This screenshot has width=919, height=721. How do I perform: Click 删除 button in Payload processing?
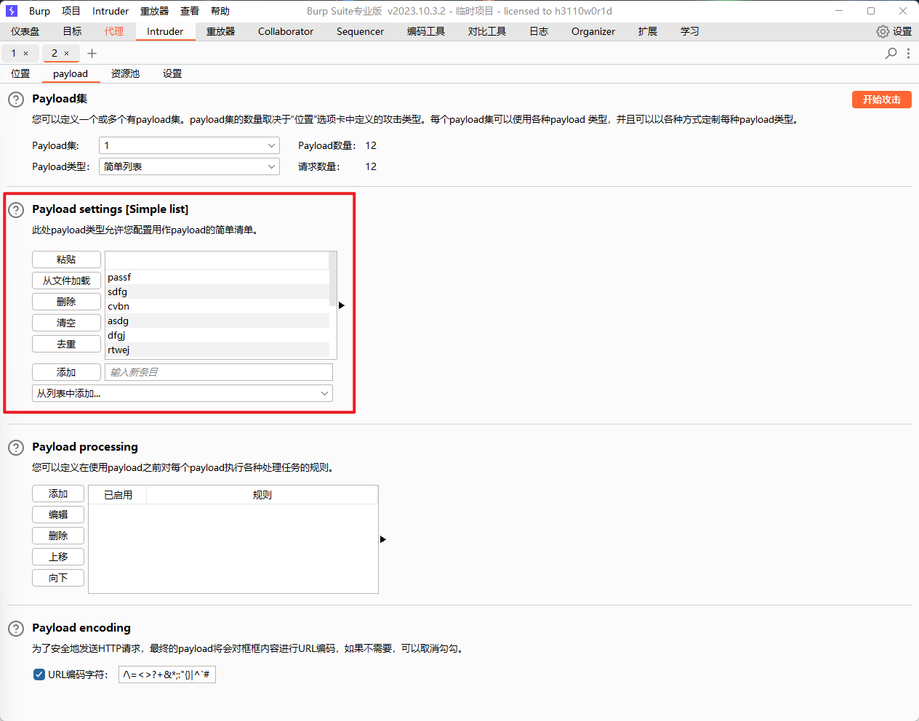click(58, 536)
